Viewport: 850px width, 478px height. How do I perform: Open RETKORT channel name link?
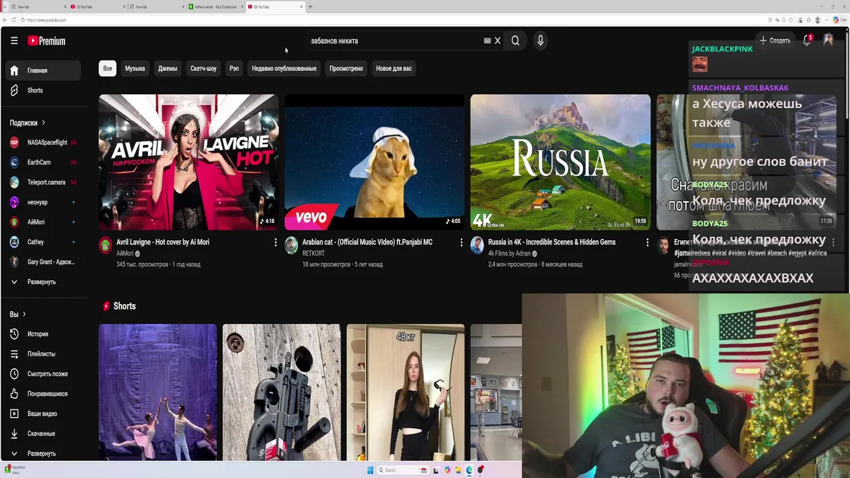[313, 254]
